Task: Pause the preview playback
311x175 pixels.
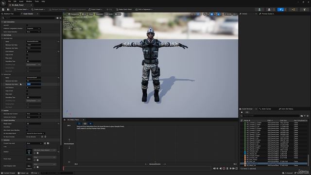Action: (x=227, y=169)
